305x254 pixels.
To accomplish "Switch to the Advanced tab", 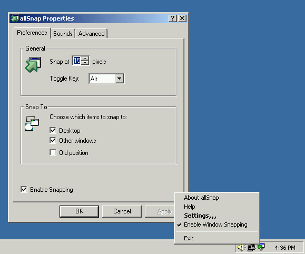I will point(92,34).
